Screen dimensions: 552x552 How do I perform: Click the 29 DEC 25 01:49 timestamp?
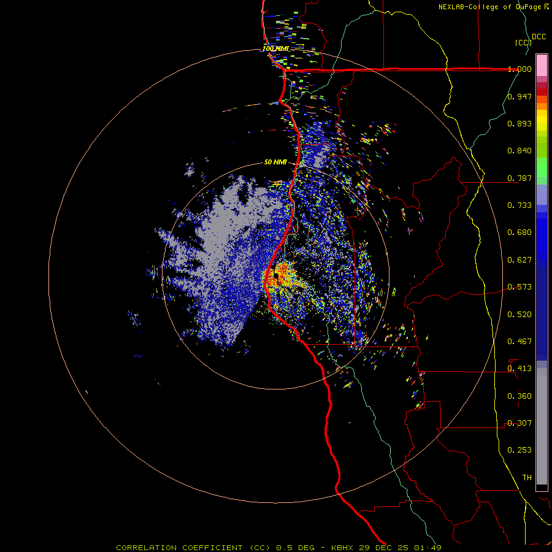pyautogui.click(x=401, y=548)
